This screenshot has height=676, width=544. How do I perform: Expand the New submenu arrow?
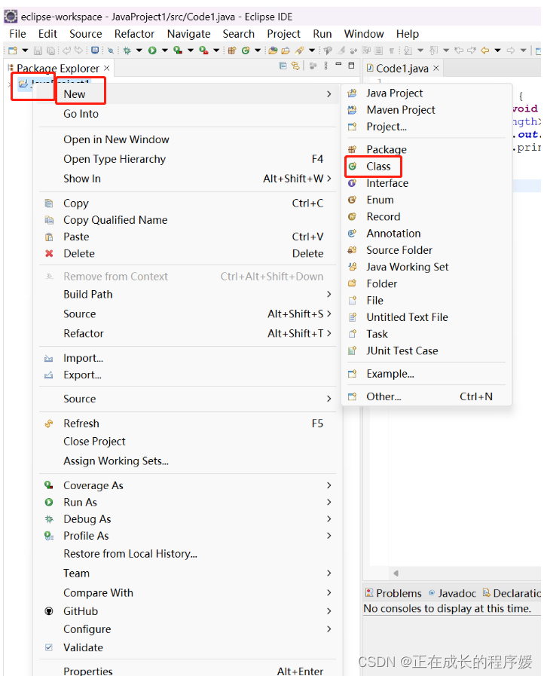(x=329, y=94)
